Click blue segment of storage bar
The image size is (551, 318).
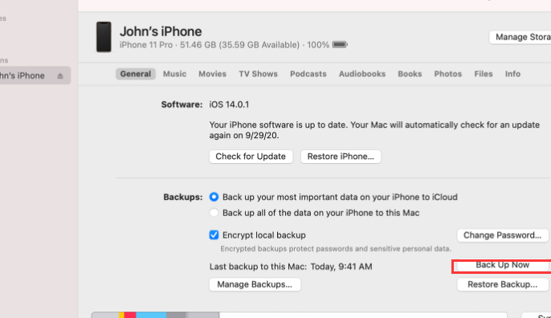coord(151,315)
